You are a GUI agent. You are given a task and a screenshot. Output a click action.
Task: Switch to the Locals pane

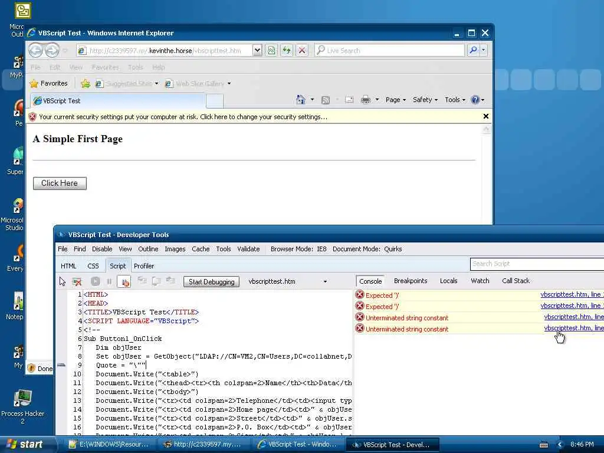449,281
